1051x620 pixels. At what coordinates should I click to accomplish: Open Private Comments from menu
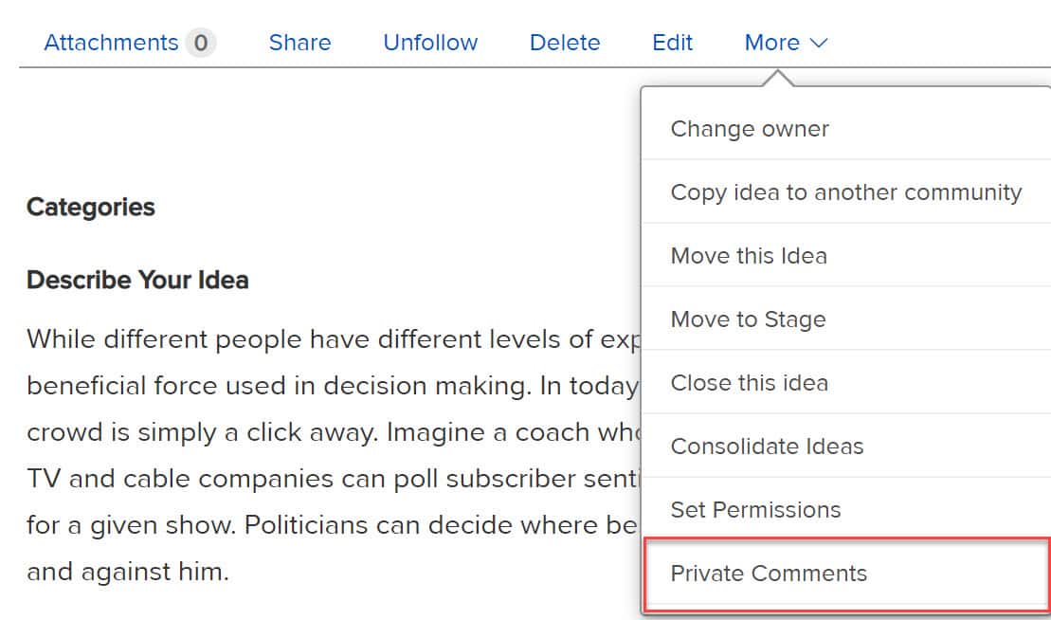pos(769,574)
